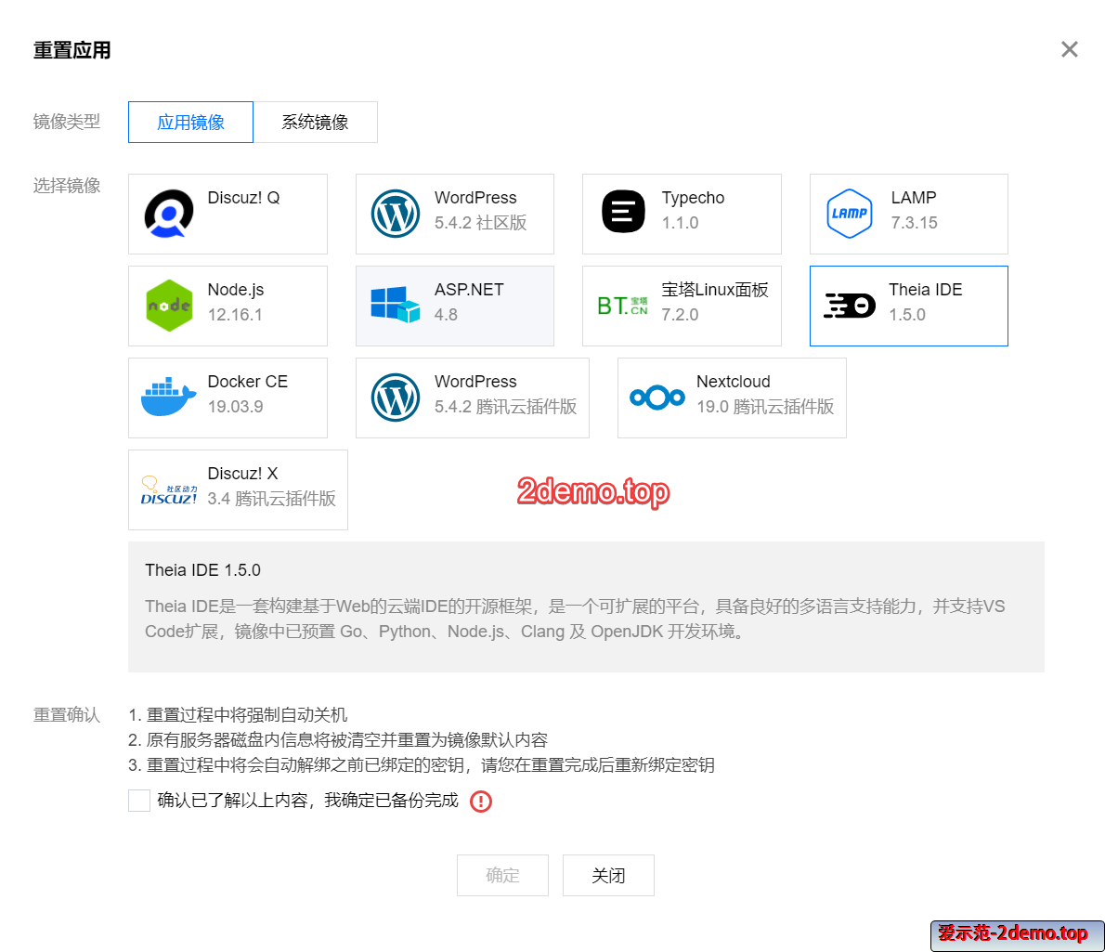Select the Theia IDE 1.5.0 card version
Screen dimensions: 1105x952
[908, 314]
